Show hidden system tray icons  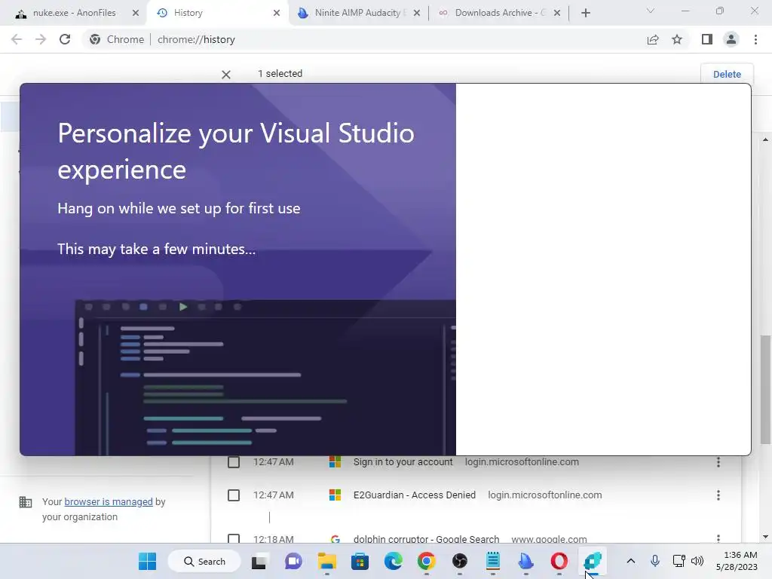631,561
